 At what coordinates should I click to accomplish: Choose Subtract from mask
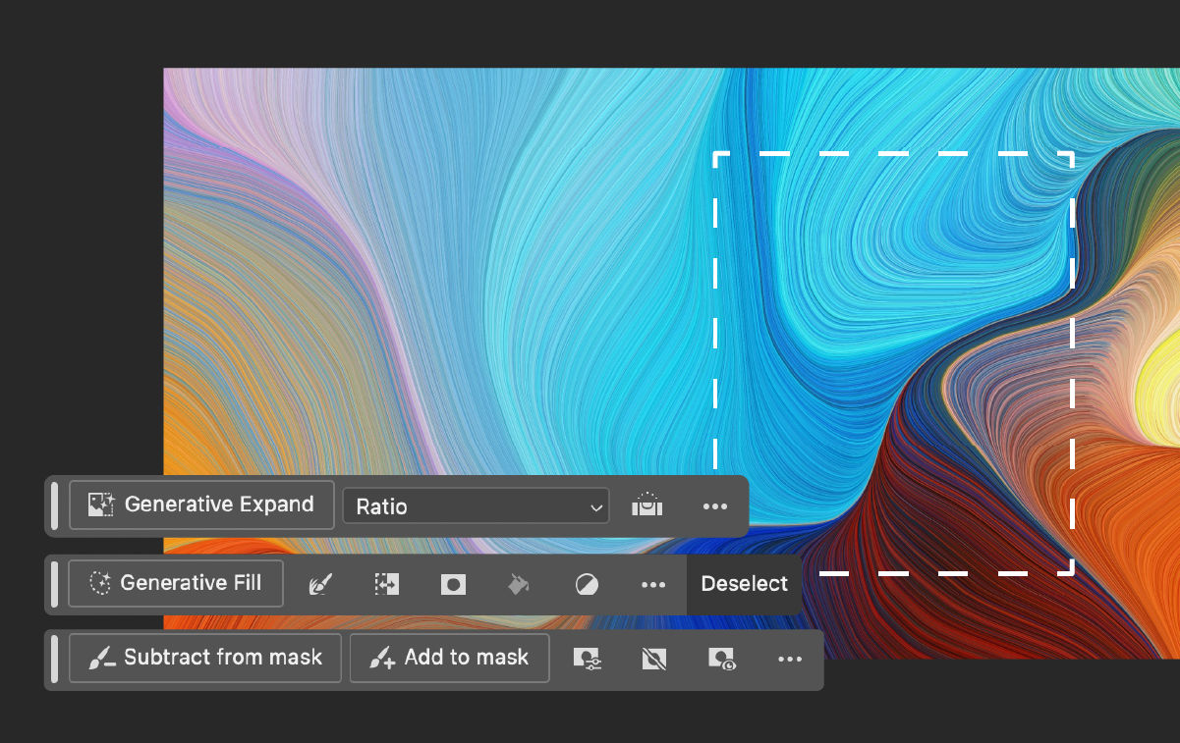pyautogui.click(x=205, y=658)
